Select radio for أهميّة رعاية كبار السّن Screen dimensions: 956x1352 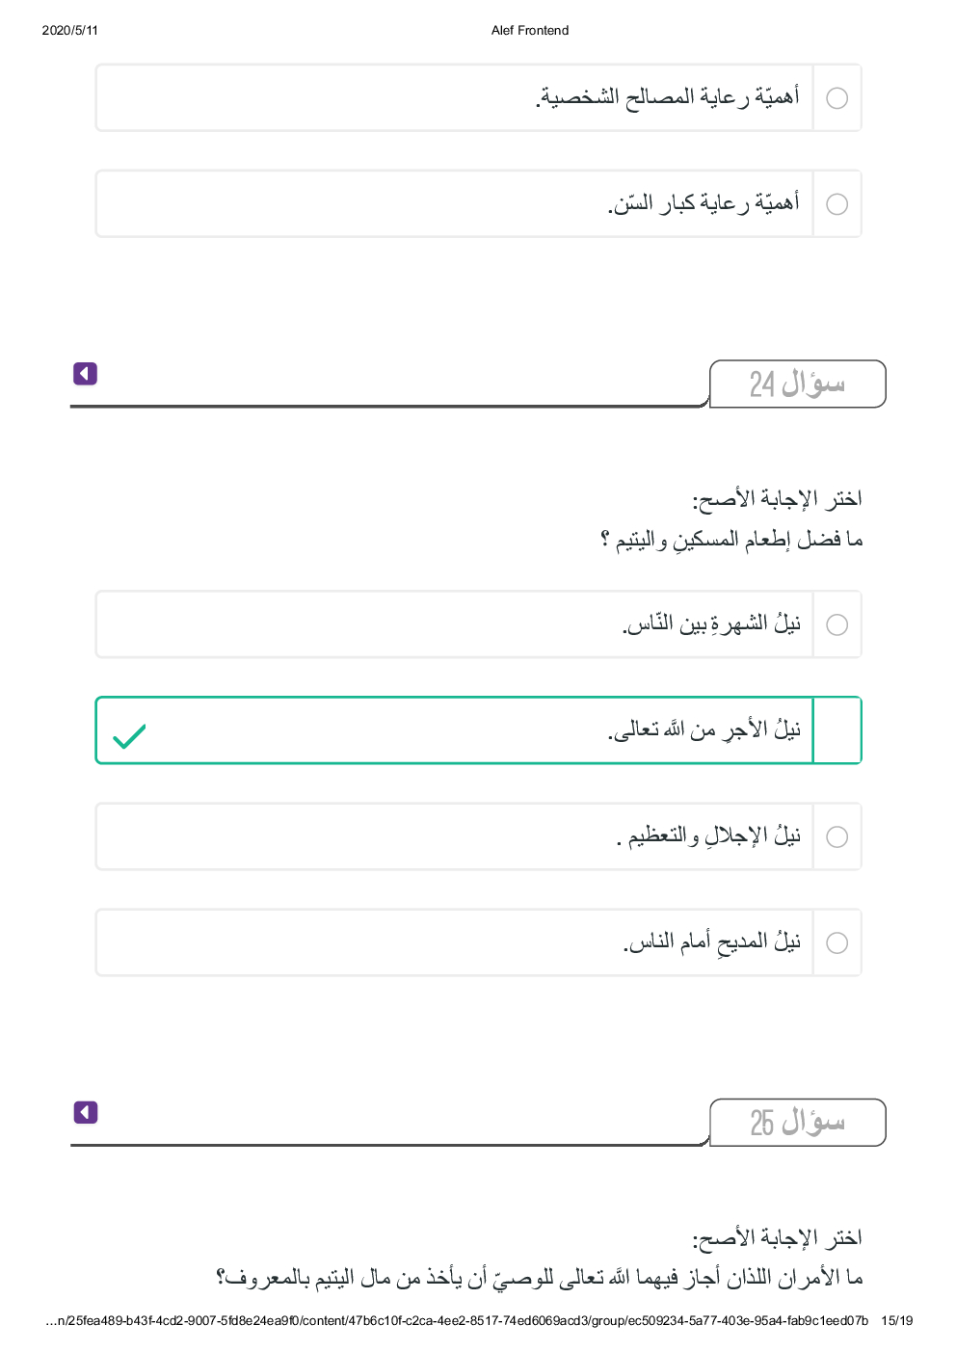coord(837,204)
